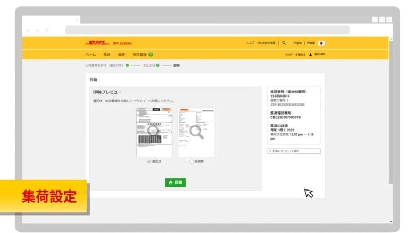Click the DHL Express text beside logo
Image resolution: width=415 pixels, height=233 pixels.
(122, 43)
